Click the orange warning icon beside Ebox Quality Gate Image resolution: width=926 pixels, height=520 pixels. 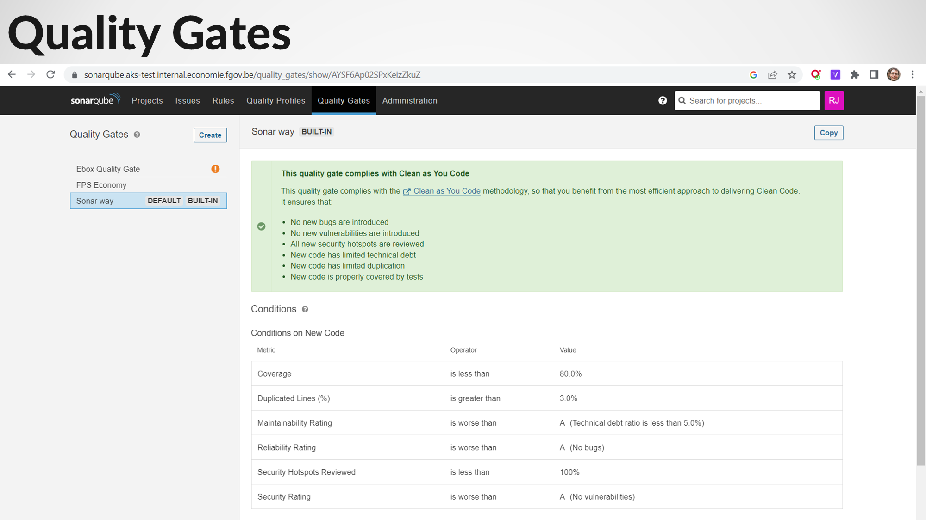[x=215, y=169]
